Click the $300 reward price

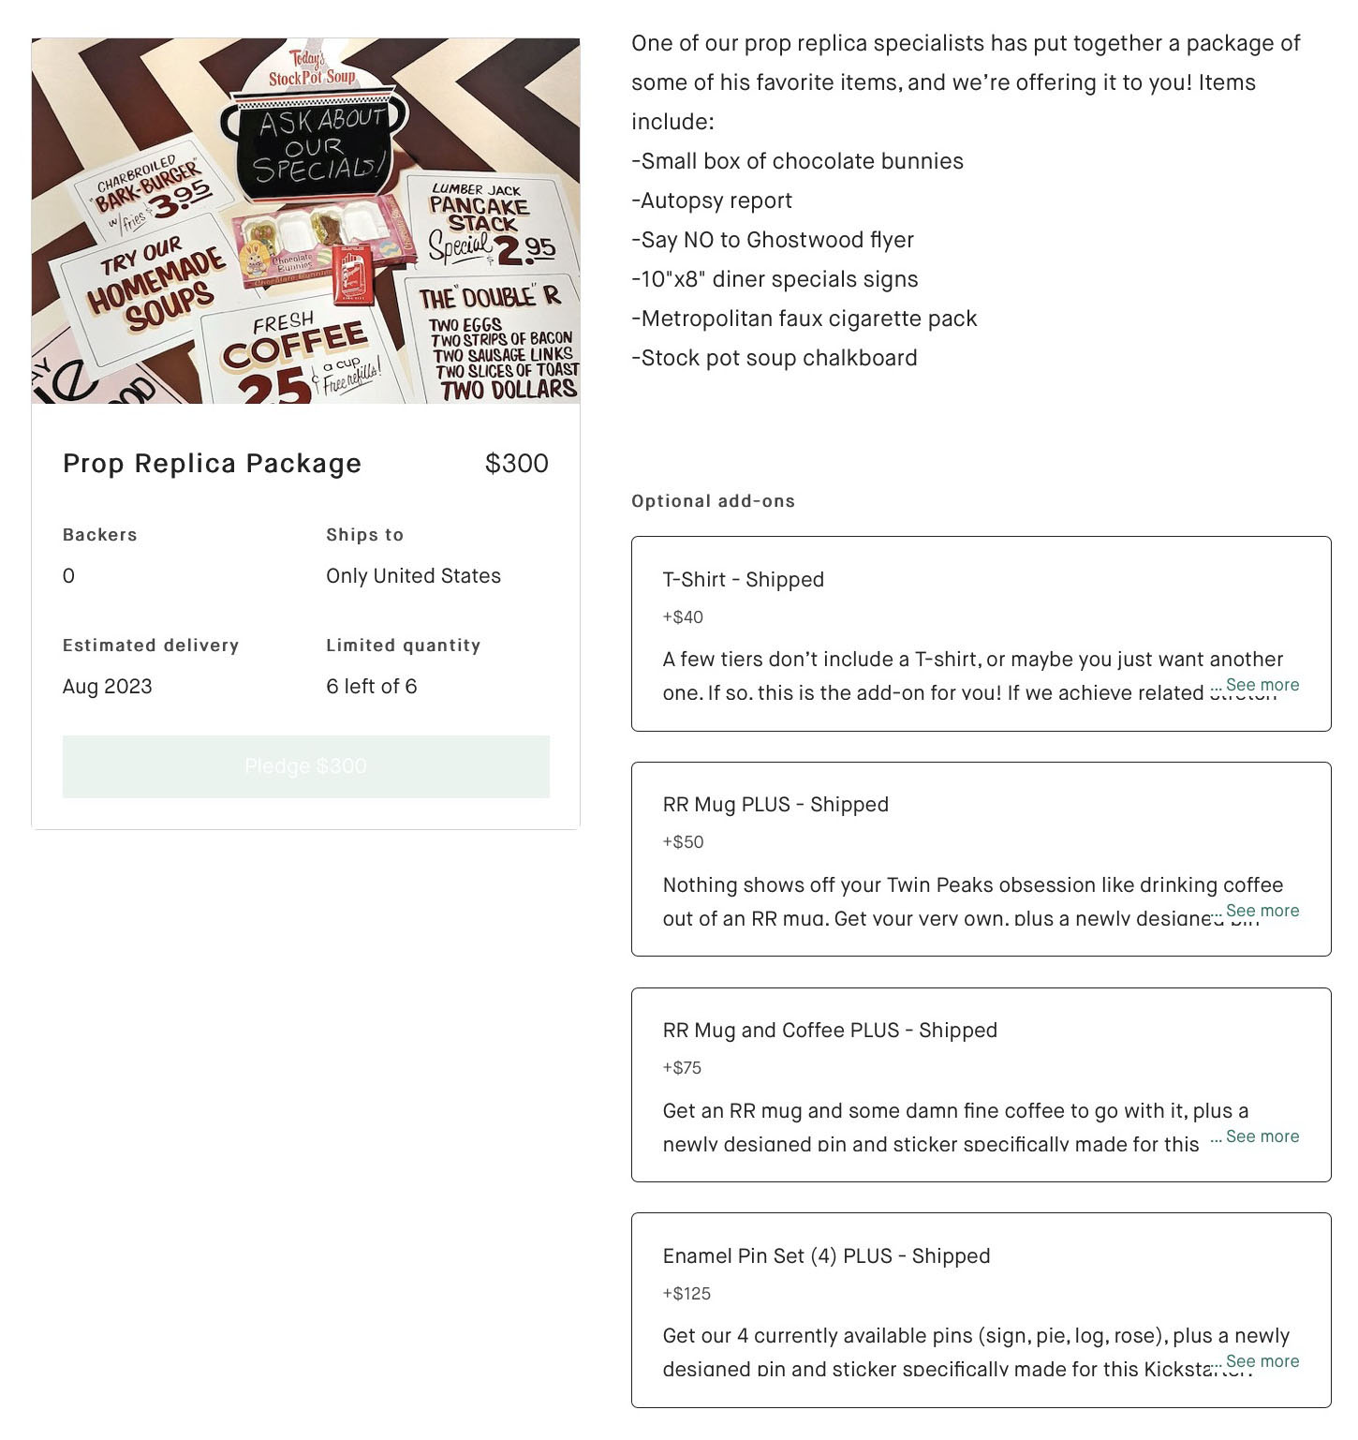[516, 464]
